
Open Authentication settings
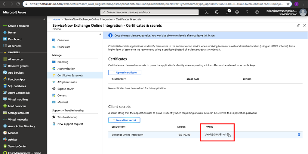point(64,69)
